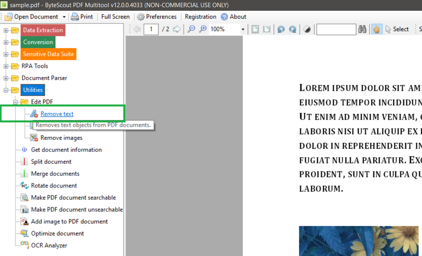Image resolution: width=422 pixels, height=256 pixels.
Task: Click the Optimize document icon
Action: pos(24,233)
